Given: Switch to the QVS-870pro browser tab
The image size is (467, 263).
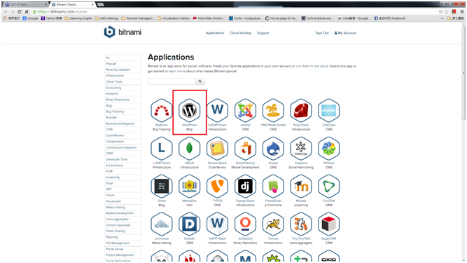Looking at the screenshot, I should (x=25, y=4).
